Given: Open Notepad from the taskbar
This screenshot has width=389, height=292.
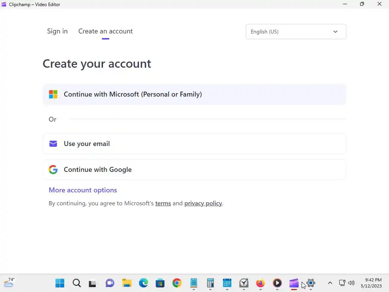Looking at the screenshot, I should [194, 283].
